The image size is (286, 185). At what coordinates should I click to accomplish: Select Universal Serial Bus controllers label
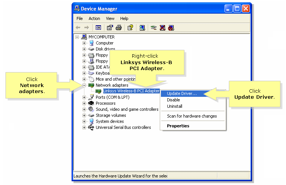pos(123,127)
